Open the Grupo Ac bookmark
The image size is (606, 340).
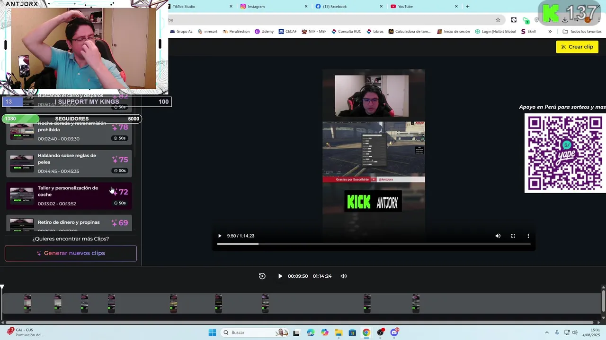point(181,32)
